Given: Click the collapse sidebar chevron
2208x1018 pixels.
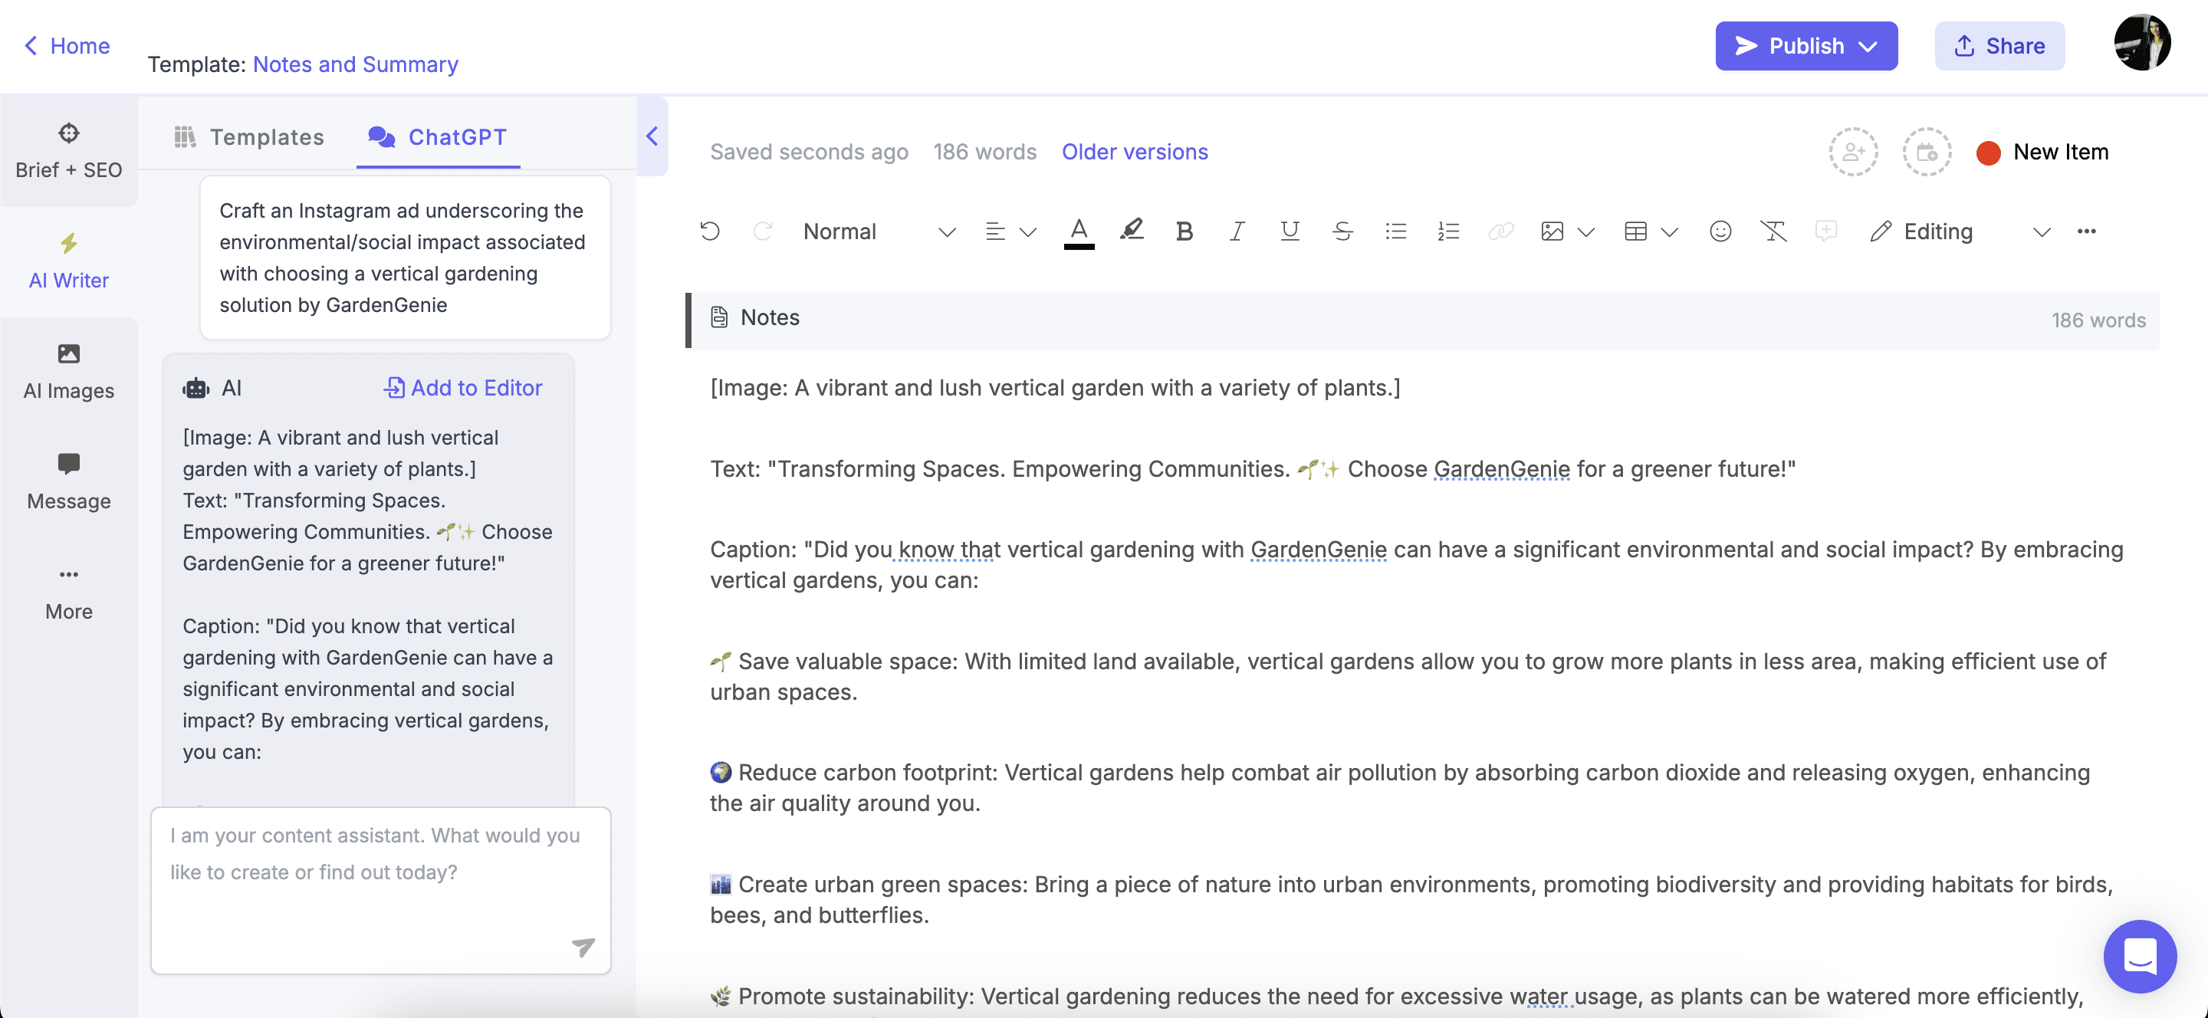Looking at the screenshot, I should tap(651, 135).
